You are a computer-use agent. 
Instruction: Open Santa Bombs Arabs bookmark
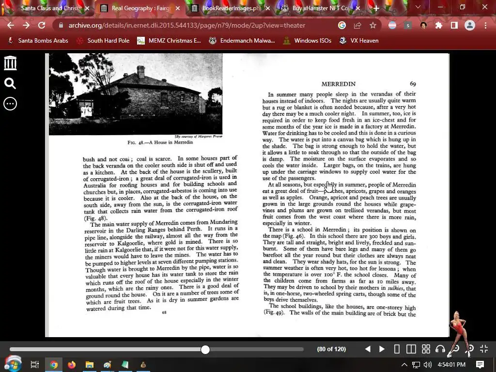pyautogui.click(x=38, y=41)
